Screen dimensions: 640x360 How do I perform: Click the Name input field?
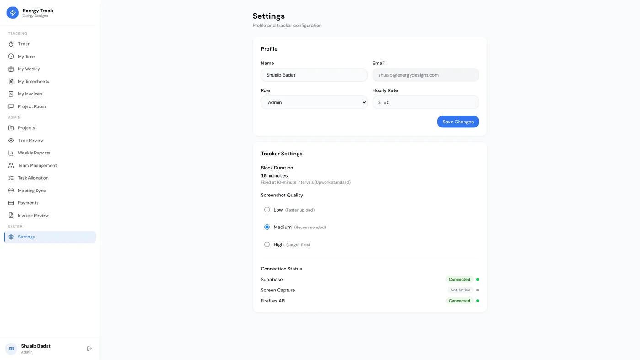(314, 75)
